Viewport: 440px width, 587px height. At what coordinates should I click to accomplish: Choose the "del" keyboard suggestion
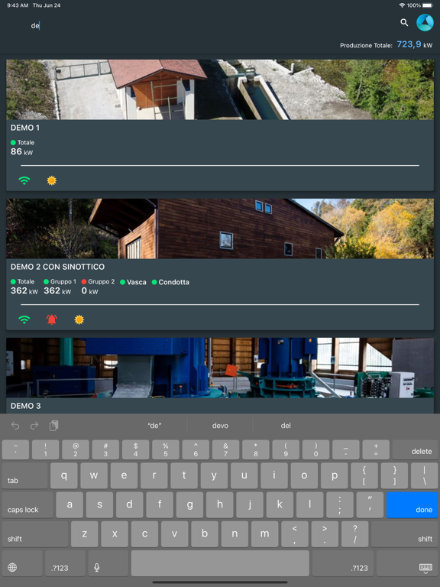[x=286, y=426]
